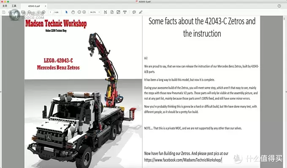This screenshot has height=168, width=287.
Task: Enter full screen mode icon
Action: [x=119, y=12]
